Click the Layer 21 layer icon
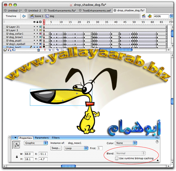Image resolution: width=176 pixels, height=171 pixels. (7, 27)
